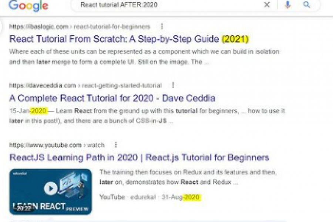Focus the search box containing React tutorial AFTER:2020
This screenshot has width=333, height=222.
(x=166, y=5)
